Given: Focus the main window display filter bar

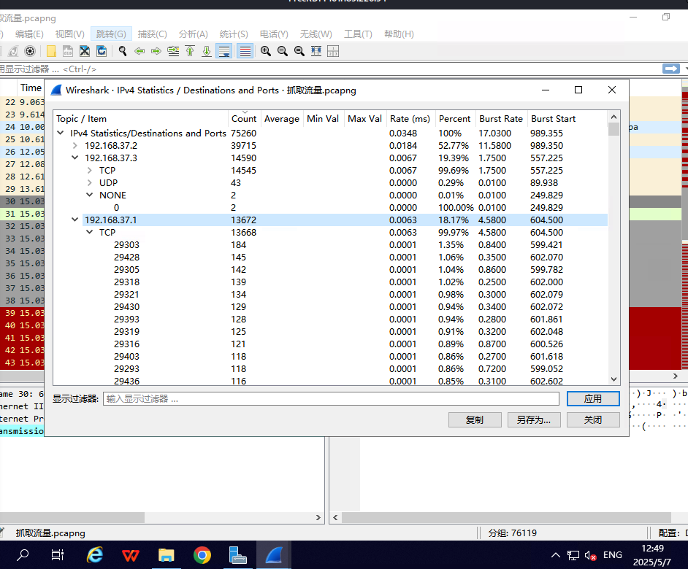Looking at the screenshot, I should coord(329,69).
